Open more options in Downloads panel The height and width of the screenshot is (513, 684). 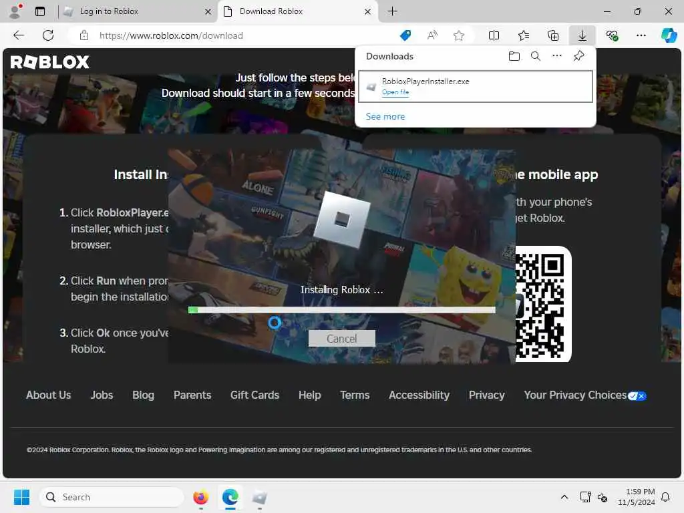(x=557, y=56)
